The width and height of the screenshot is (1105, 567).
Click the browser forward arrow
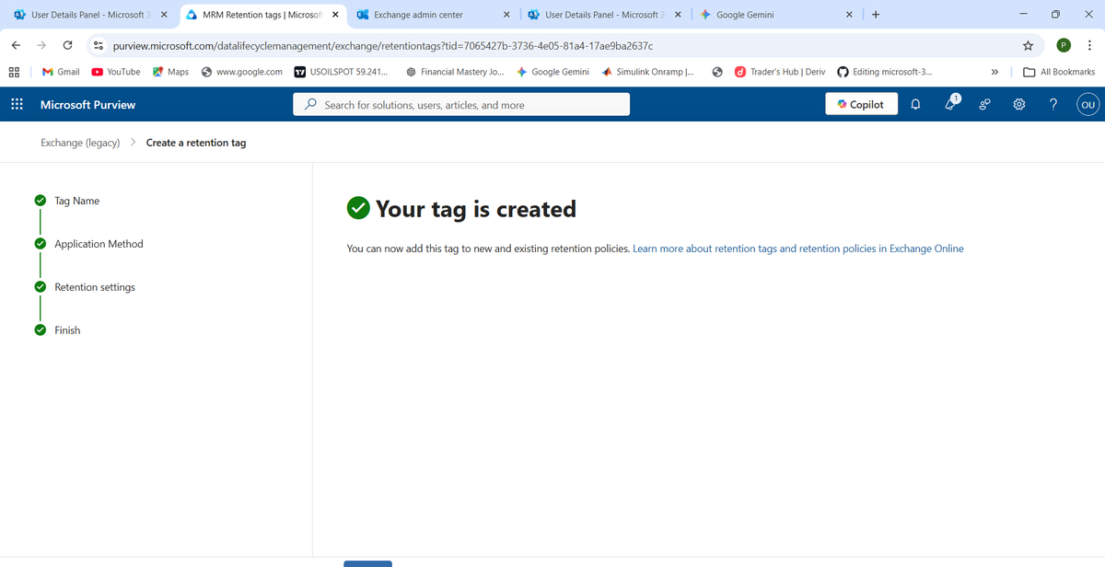(x=41, y=45)
